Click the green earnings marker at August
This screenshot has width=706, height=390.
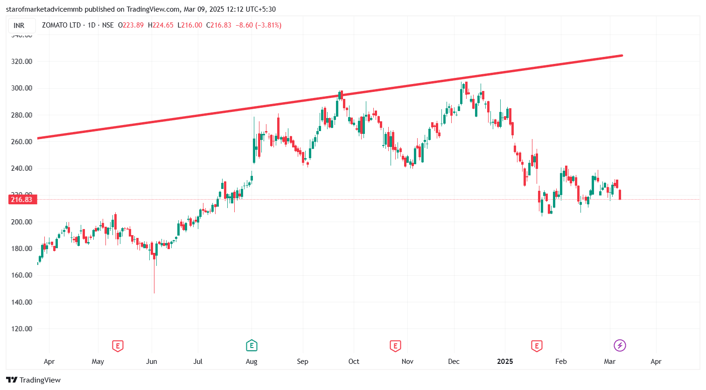point(252,346)
